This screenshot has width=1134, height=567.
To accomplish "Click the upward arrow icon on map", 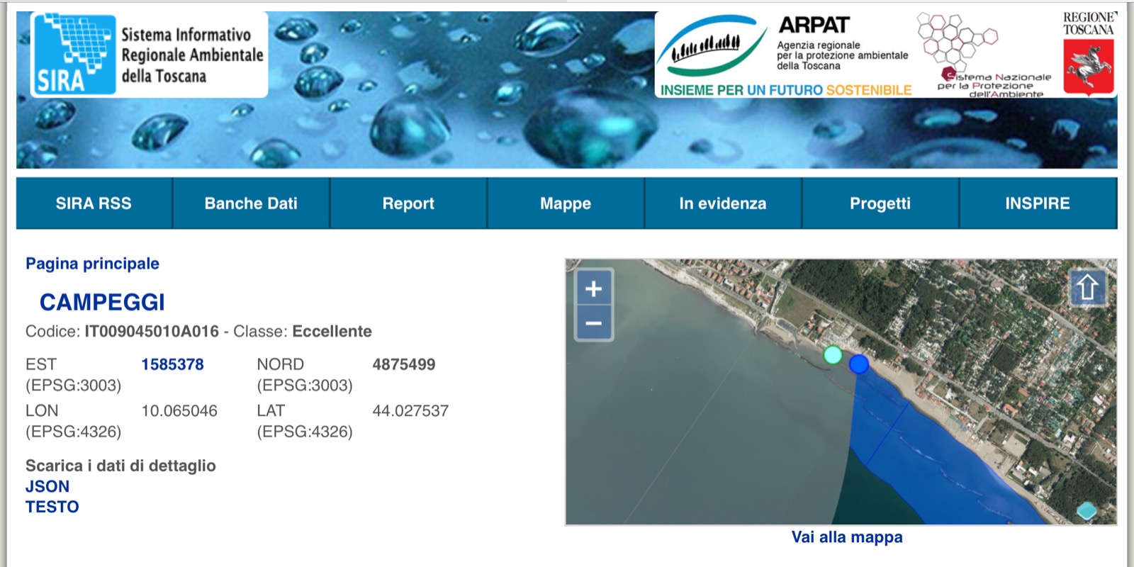I will pyautogui.click(x=1087, y=288).
